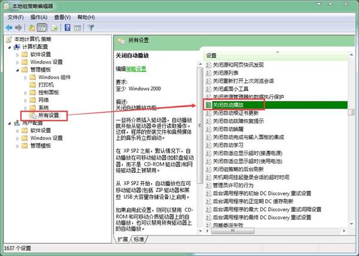Viewport: 359px width, 256px height.
Task: Open the 查看(V) menu
Action: coord(62,17)
